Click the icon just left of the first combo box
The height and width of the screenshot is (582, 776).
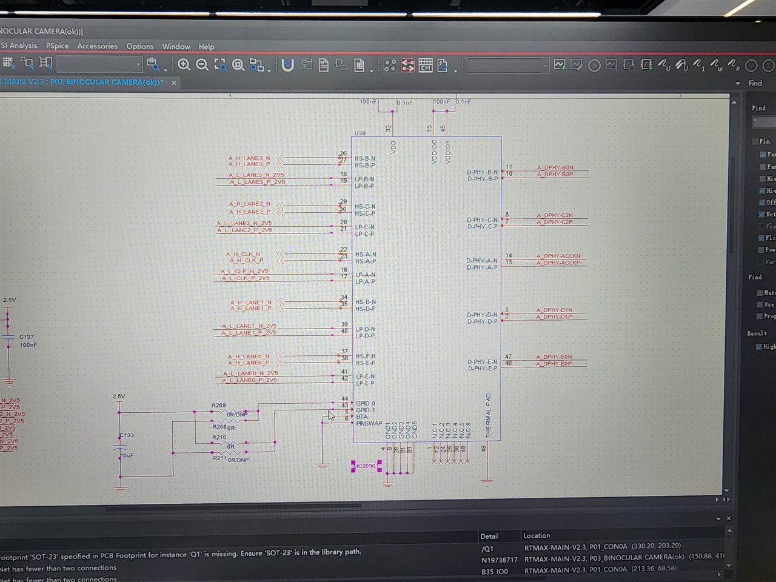[45, 62]
